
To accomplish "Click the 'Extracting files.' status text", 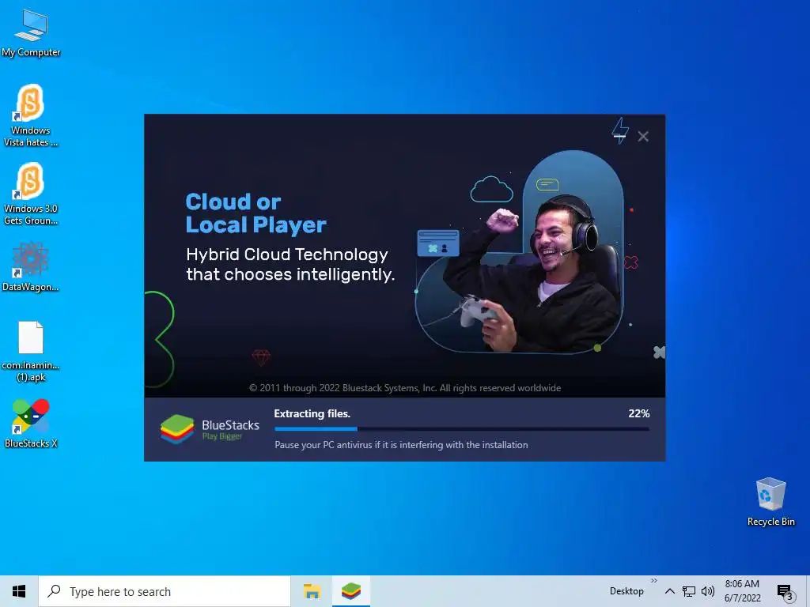I will (312, 413).
